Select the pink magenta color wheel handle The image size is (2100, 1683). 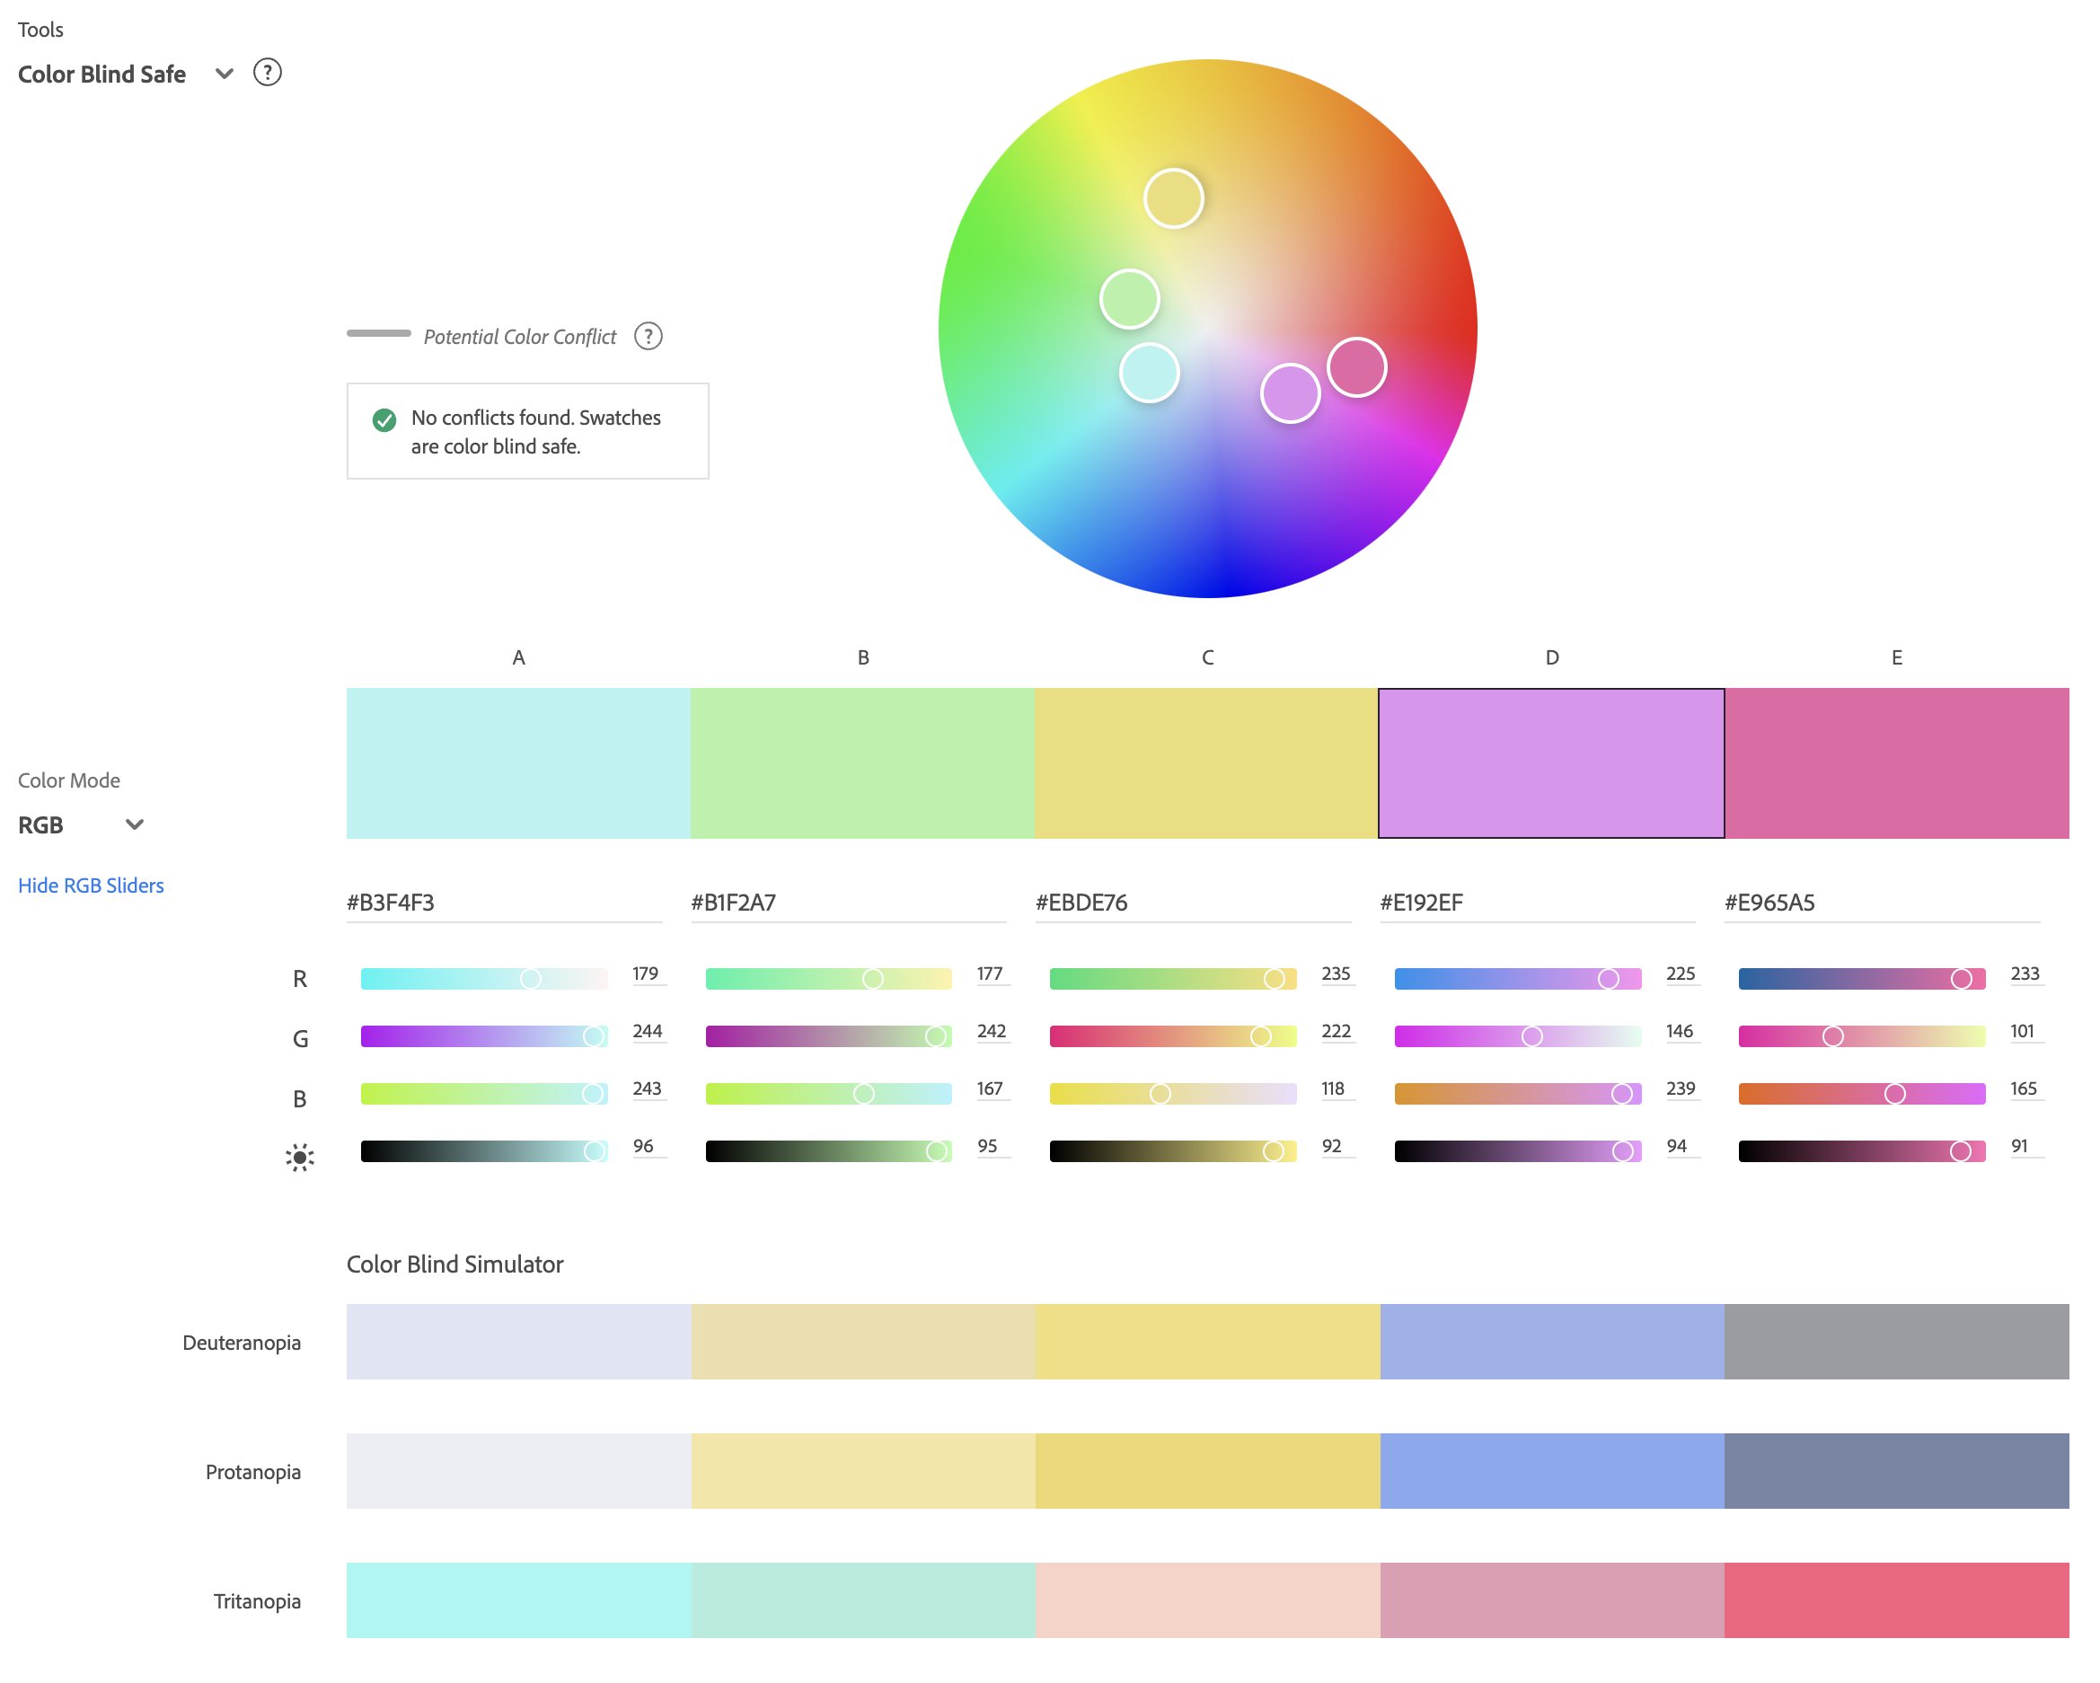tap(1356, 367)
